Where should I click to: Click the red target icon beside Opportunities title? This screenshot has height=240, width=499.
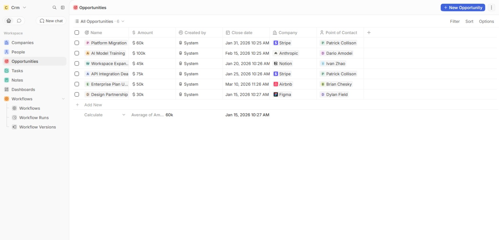75,7
